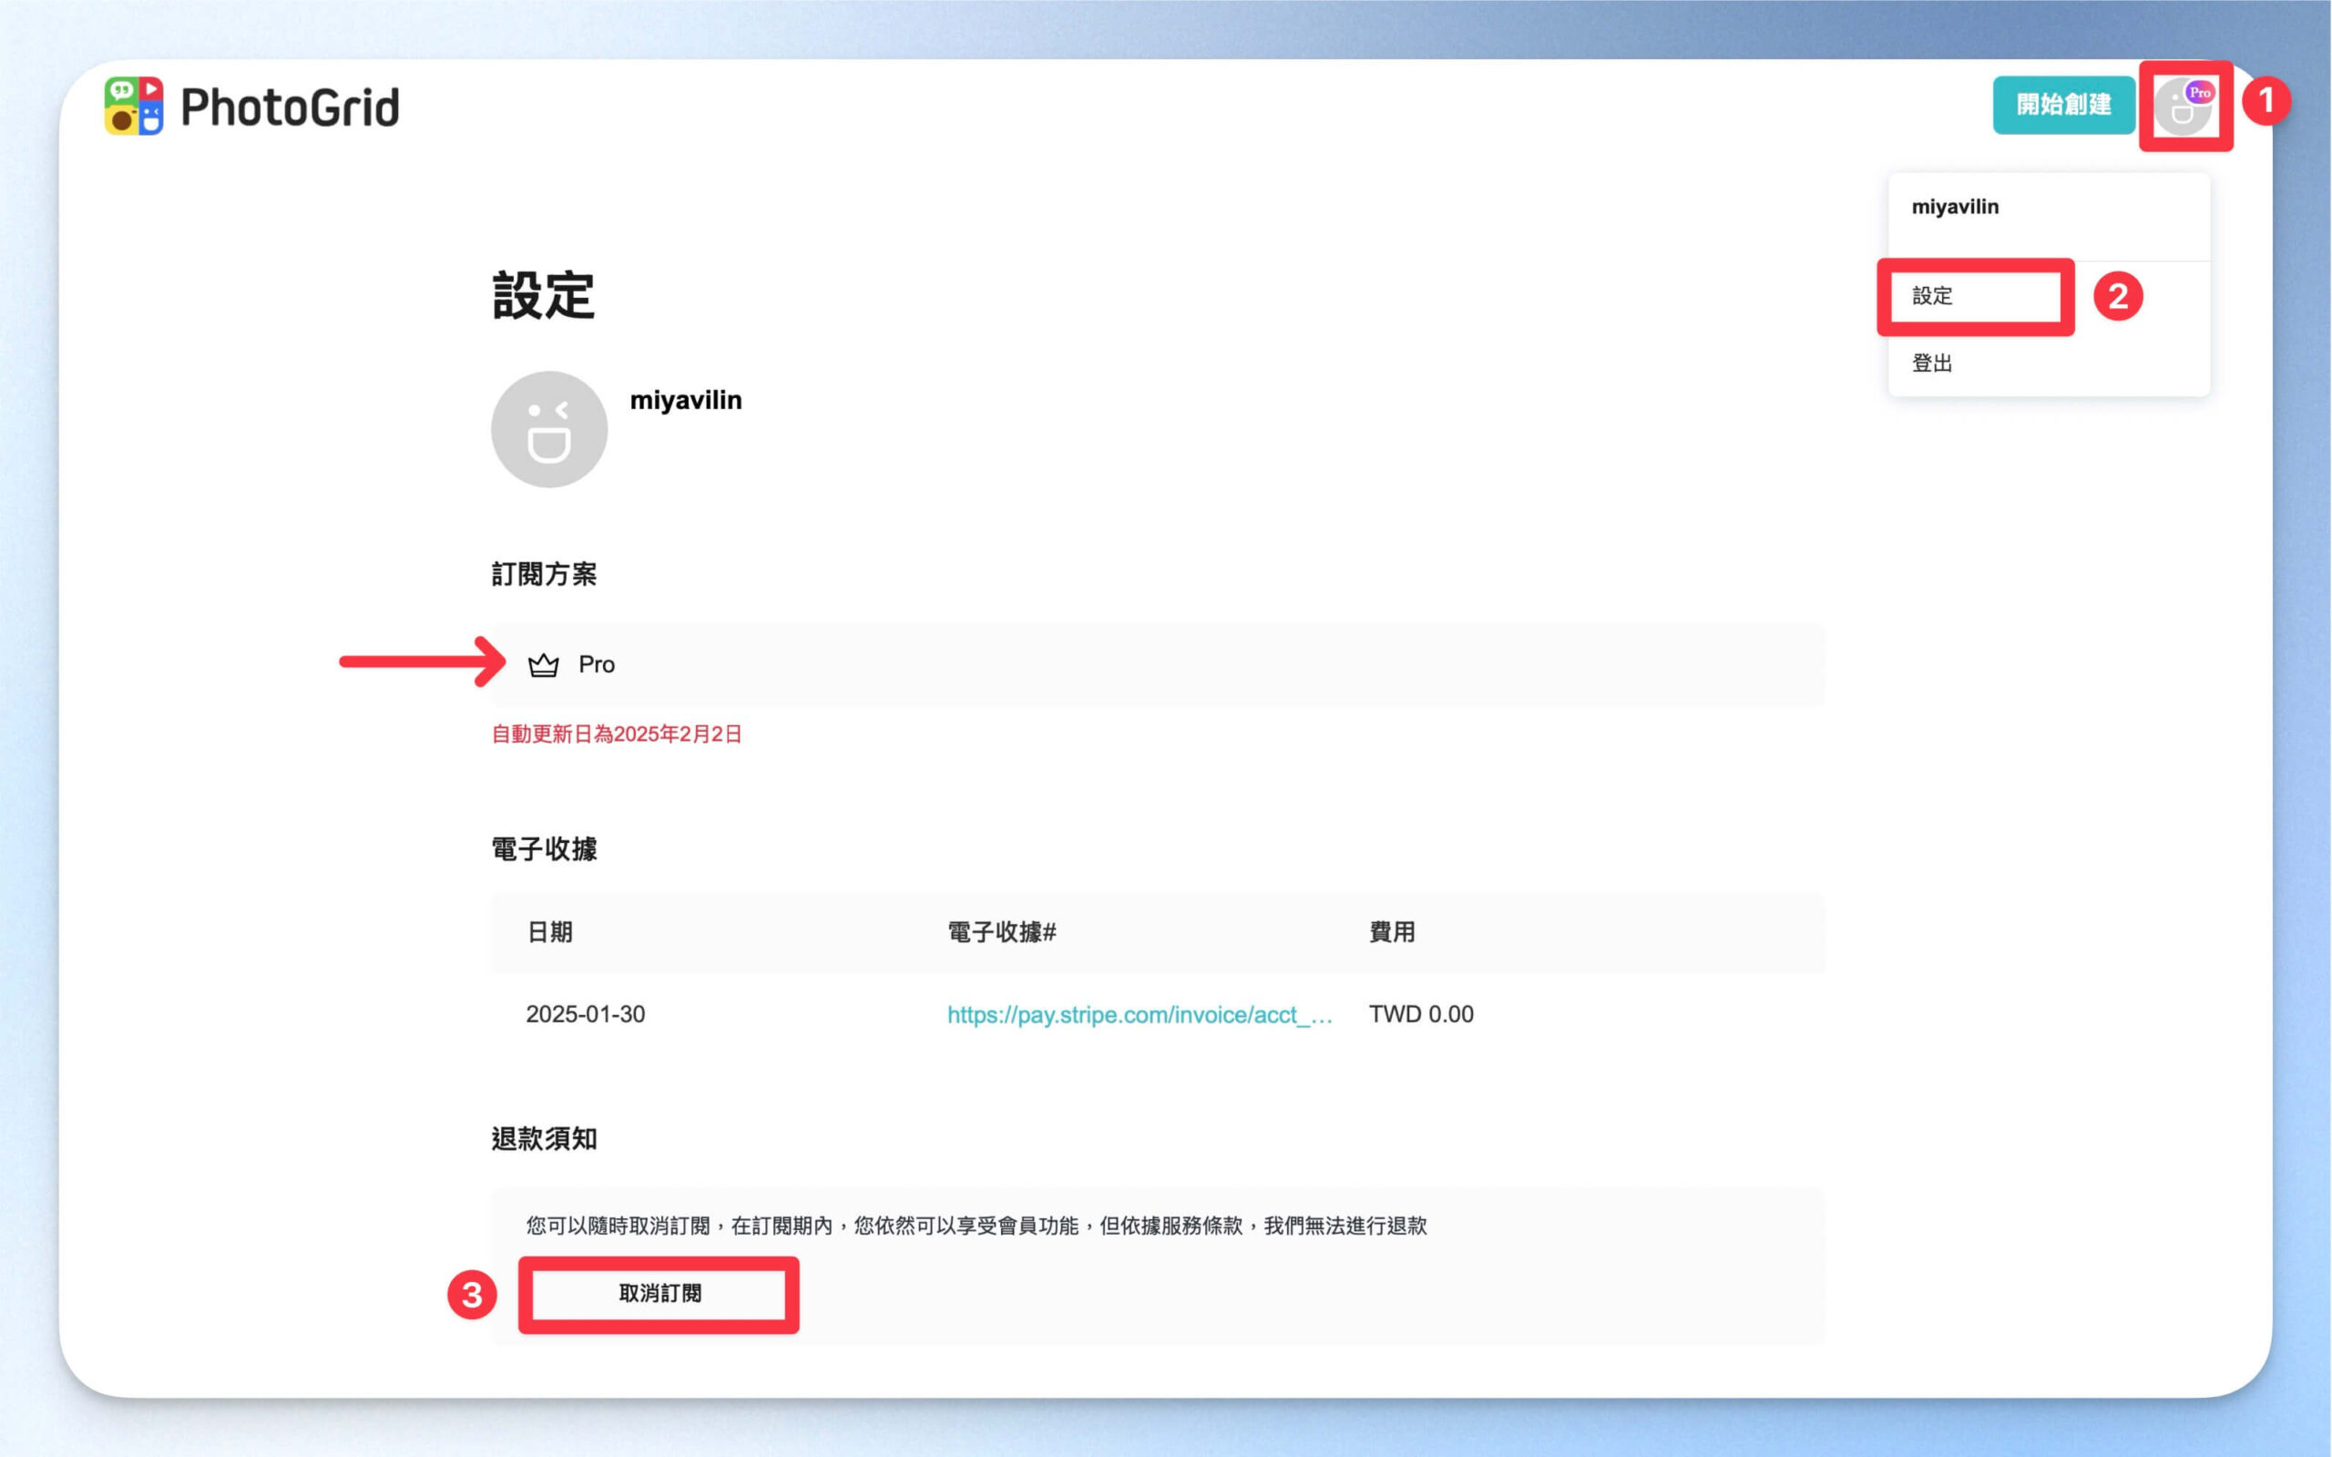Click the 電子收據# column header

[1002, 932]
